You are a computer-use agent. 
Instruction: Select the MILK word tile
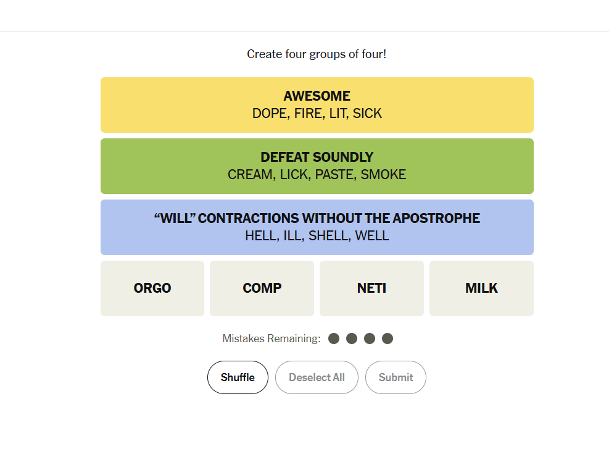(481, 288)
